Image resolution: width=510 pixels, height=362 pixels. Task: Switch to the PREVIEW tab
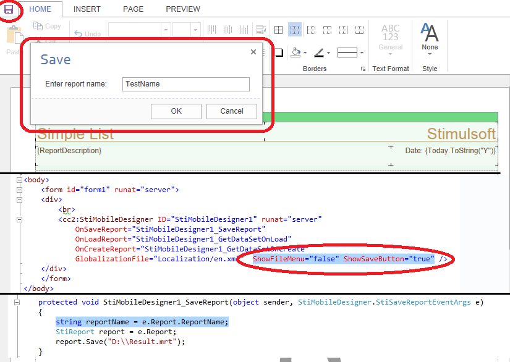[x=183, y=9]
